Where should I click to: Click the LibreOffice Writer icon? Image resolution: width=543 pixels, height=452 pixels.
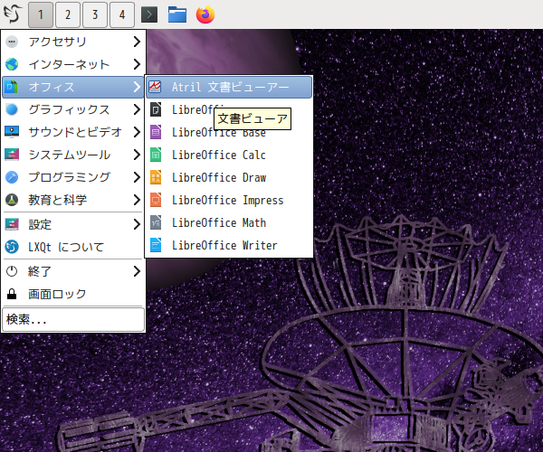156,245
